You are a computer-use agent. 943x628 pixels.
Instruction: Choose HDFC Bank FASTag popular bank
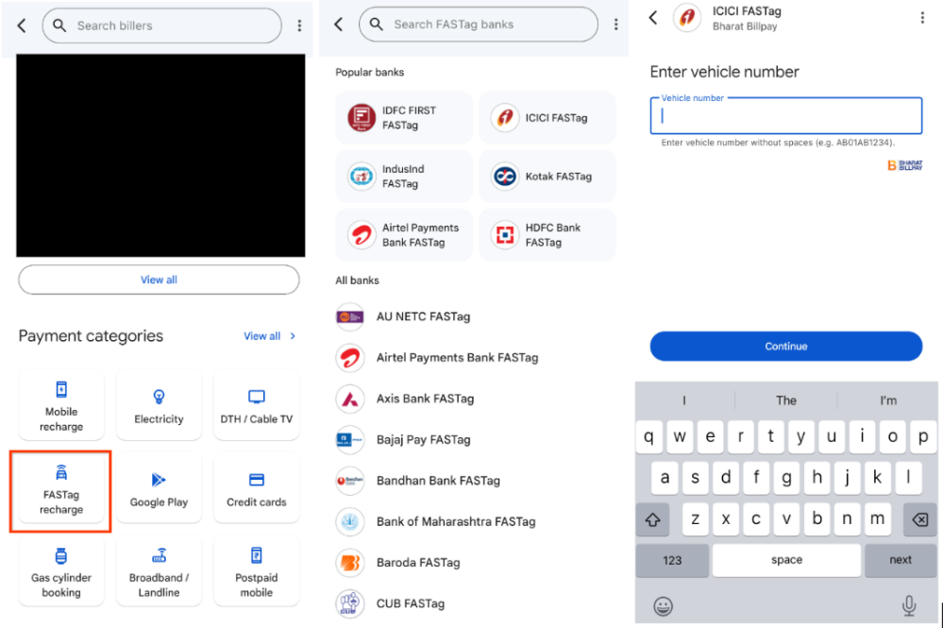[x=547, y=234]
